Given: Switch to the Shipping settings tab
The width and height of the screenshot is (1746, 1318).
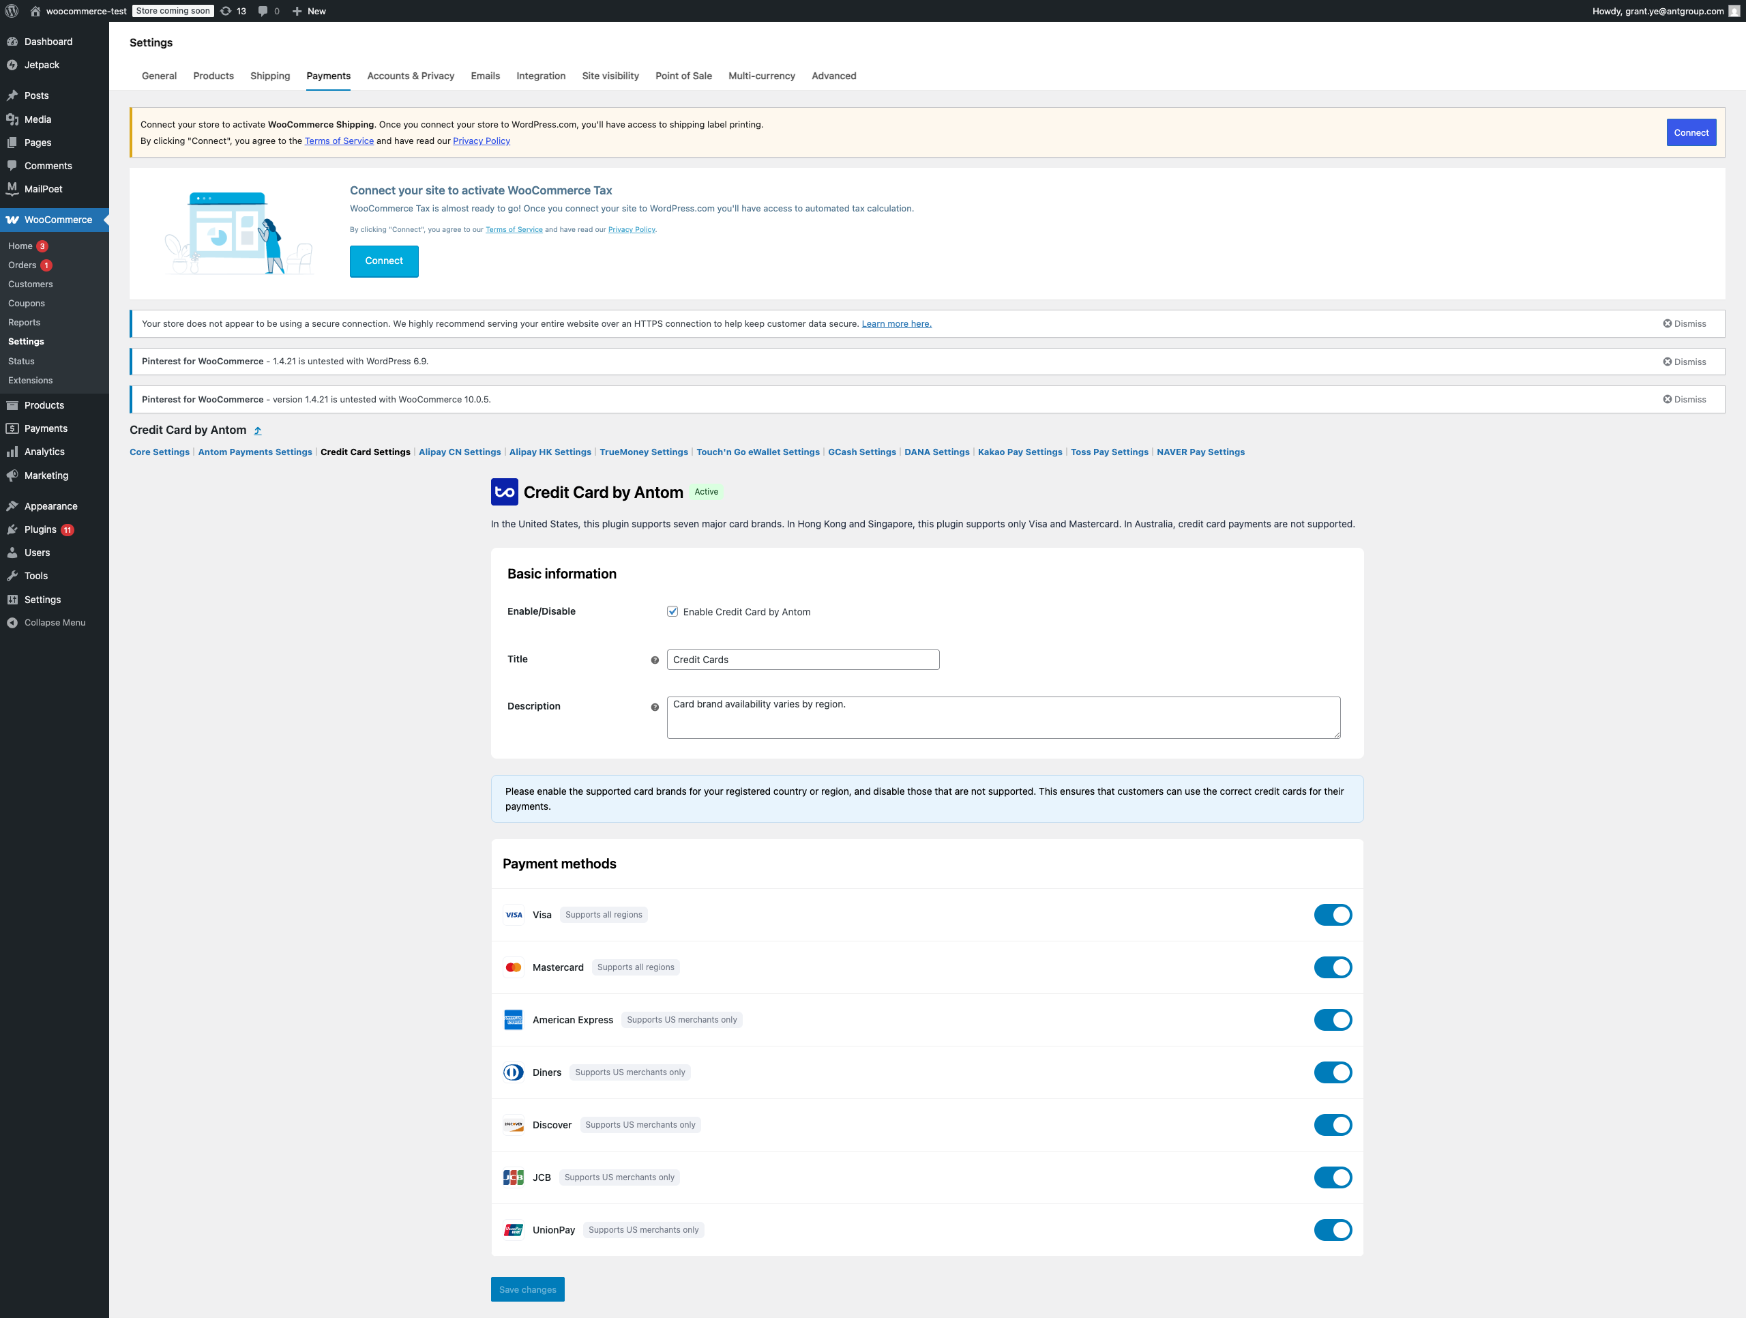Looking at the screenshot, I should coord(270,76).
